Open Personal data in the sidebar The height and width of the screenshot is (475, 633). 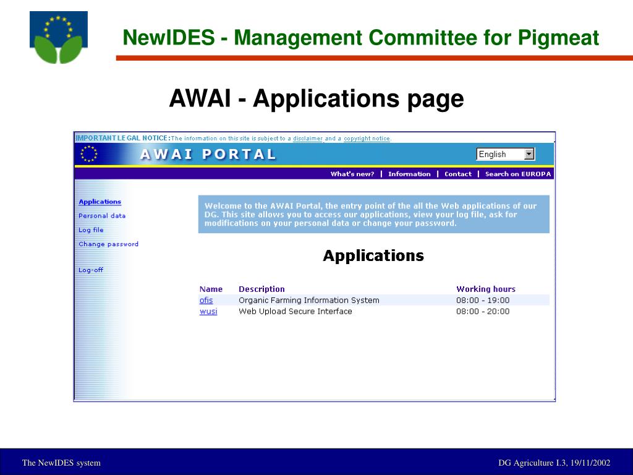tap(102, 216)
